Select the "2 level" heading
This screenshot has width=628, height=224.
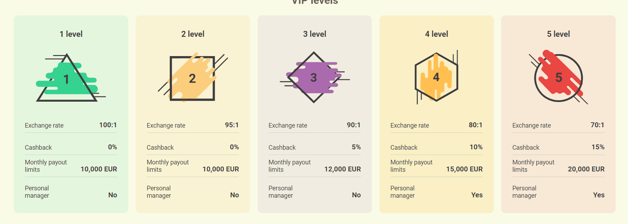193,34
